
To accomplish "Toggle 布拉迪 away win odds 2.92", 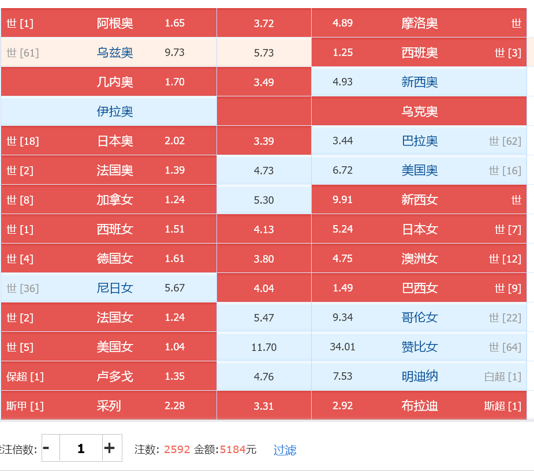I will click(x=419, y=405).
